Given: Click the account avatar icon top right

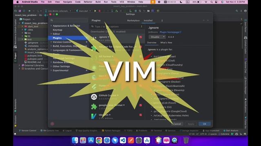Looking at the screenshot, I should (246, 11).
